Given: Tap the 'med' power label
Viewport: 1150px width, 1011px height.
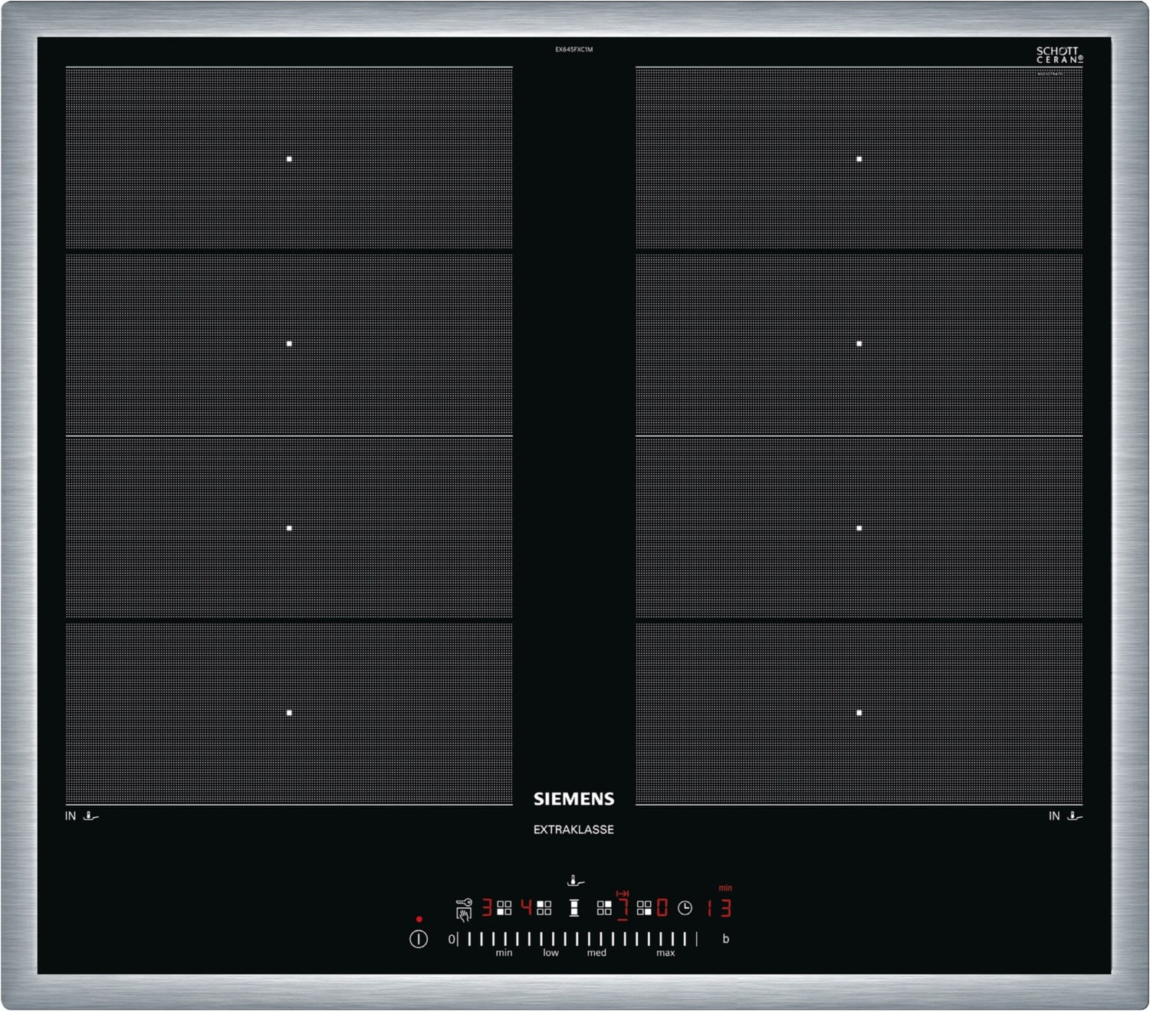Looking at the screenshot, I should click(x=596, y=953).
